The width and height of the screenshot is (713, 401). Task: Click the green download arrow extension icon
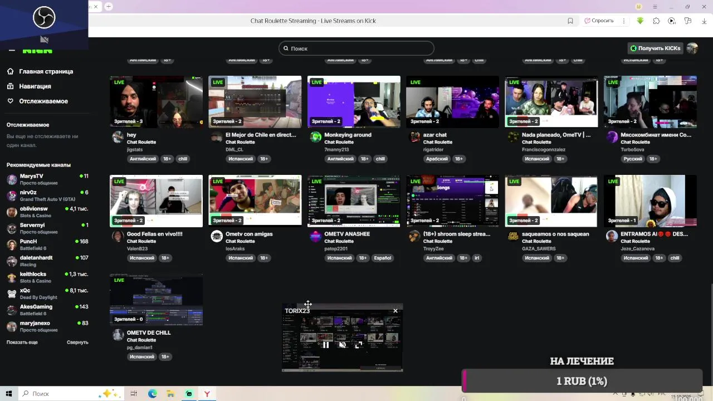(x=640, y=21)
